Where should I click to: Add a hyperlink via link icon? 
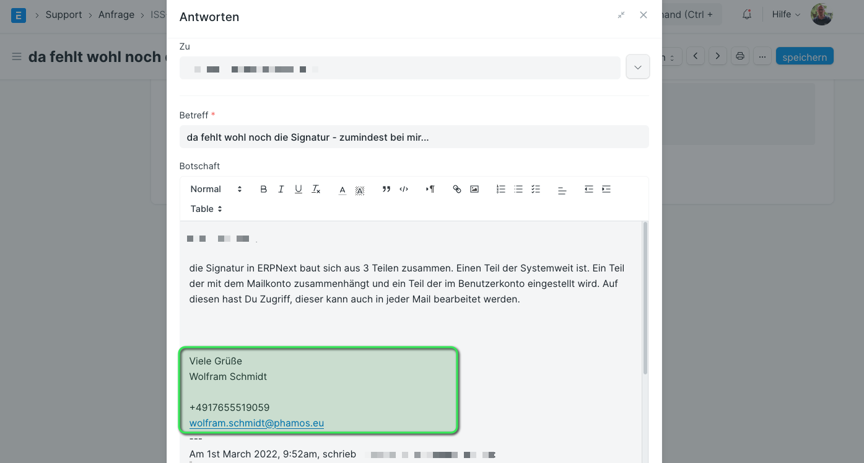coord(457,189)
